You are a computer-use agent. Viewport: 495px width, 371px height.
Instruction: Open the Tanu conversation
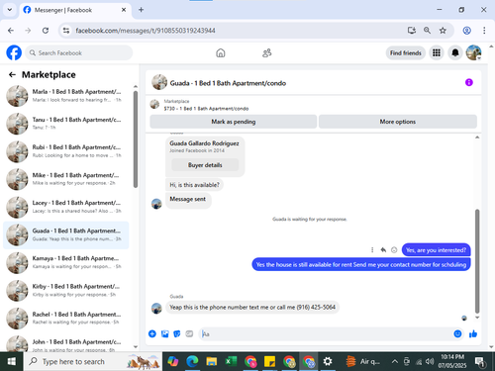point(66,124)
